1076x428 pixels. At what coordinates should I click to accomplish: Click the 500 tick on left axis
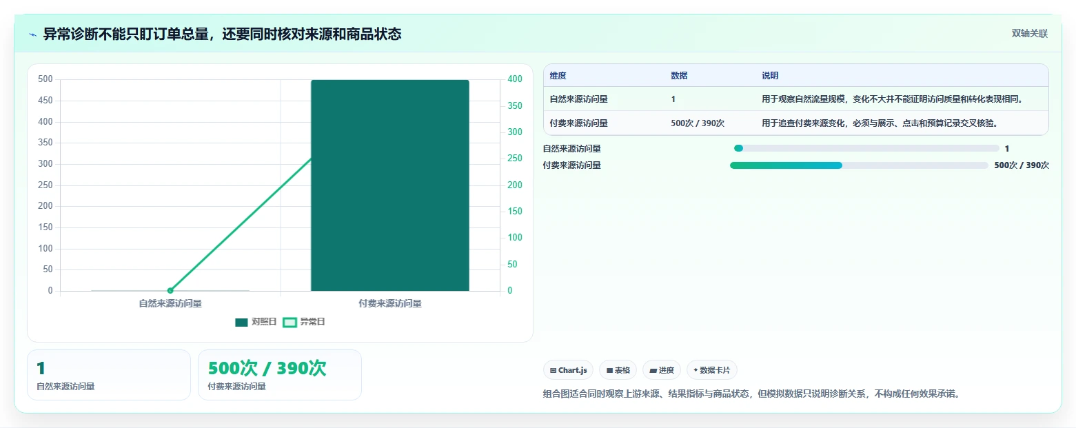[x=45, y=79]
